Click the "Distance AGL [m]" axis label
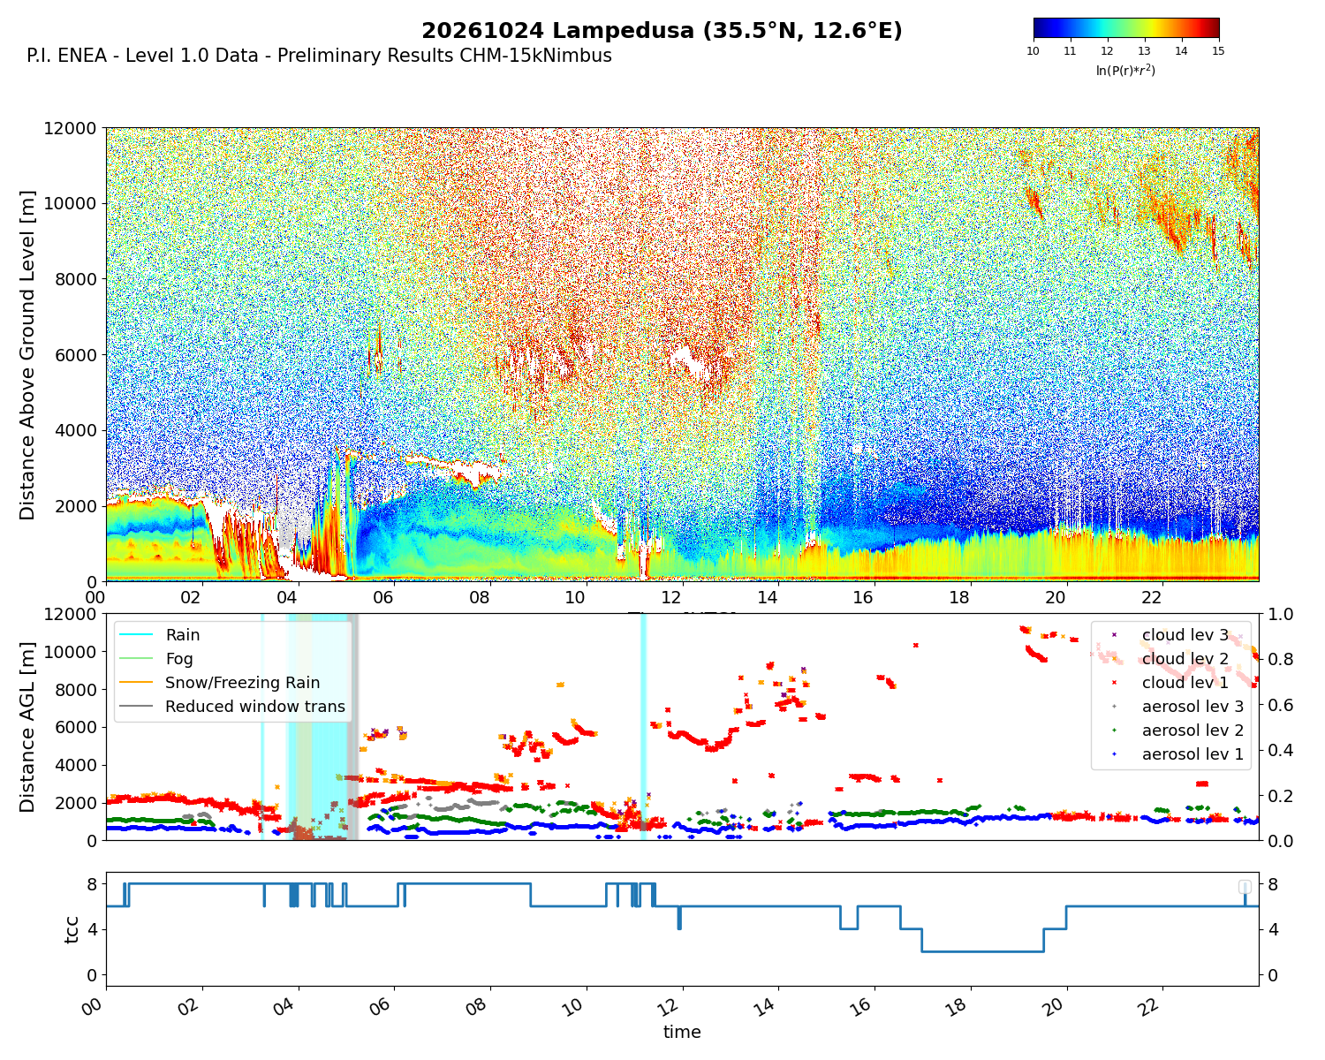 pyautogui.click(x=28, y=727)
